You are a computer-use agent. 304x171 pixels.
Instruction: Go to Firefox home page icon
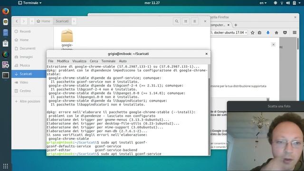(x=276, y=33)
